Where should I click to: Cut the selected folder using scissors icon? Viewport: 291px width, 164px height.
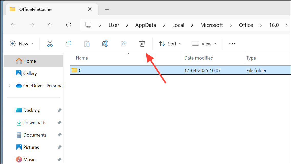tap(50, 44)
